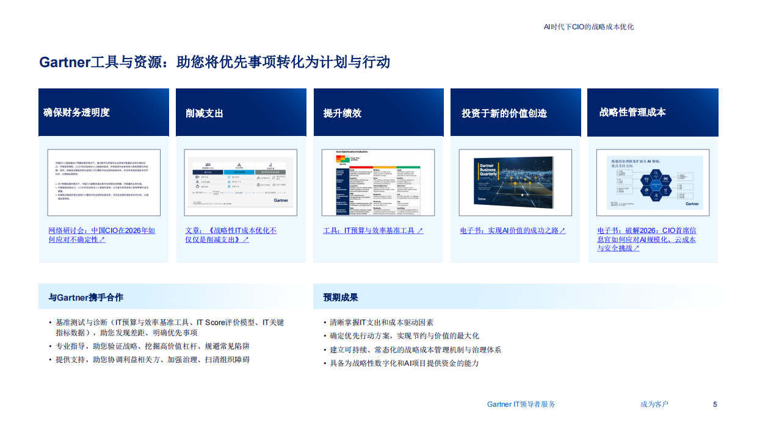The height and width of the screenshot is (425, 757).
Task: Click the hexagon AI diagram thumbnail
Action: click(653, 182)
